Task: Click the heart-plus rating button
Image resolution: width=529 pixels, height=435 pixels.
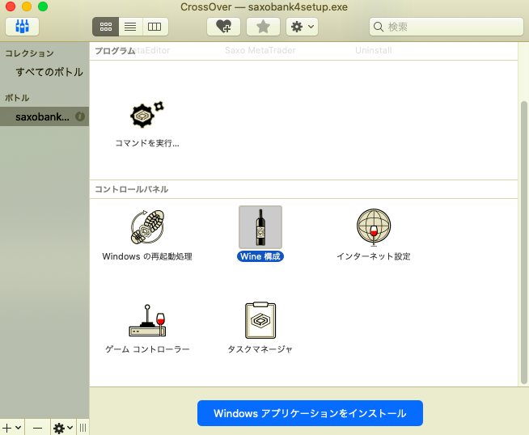Action: click(x=223, y=27)
